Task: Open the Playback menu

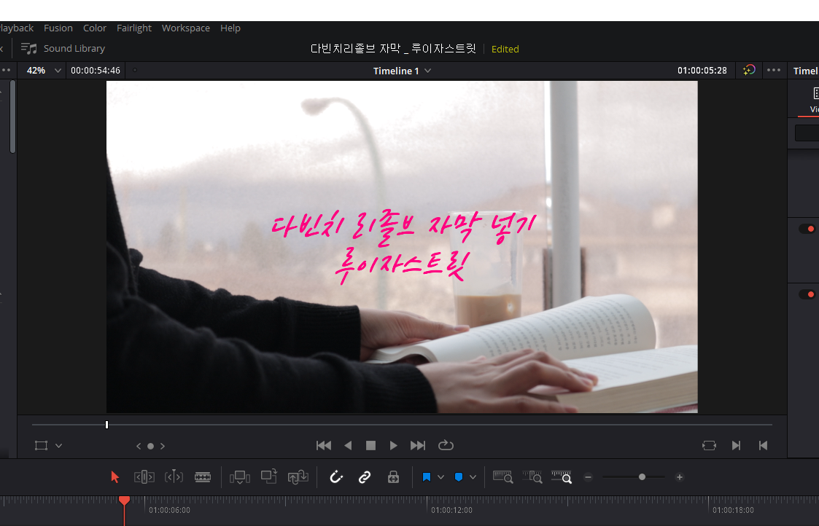Action: click(x=16, y=28)
